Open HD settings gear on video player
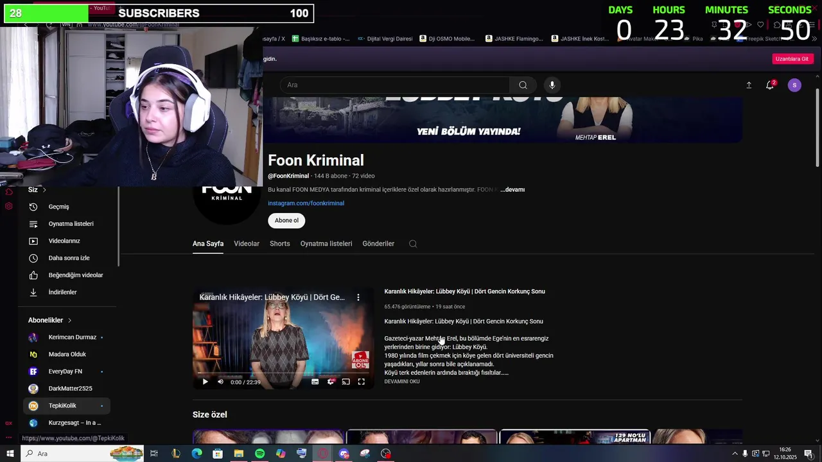 tap(331, 382)
